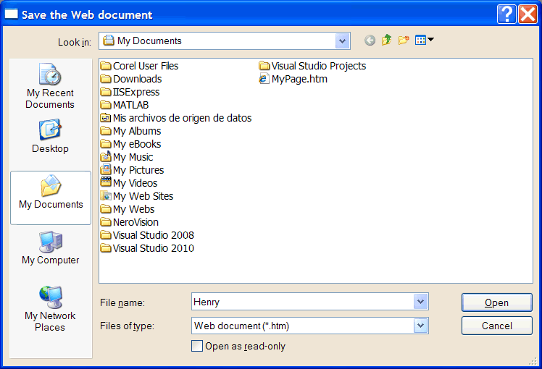Expand the Look in dropdown
Viewport: 542px width, 369px height.
tap(342, 41)
